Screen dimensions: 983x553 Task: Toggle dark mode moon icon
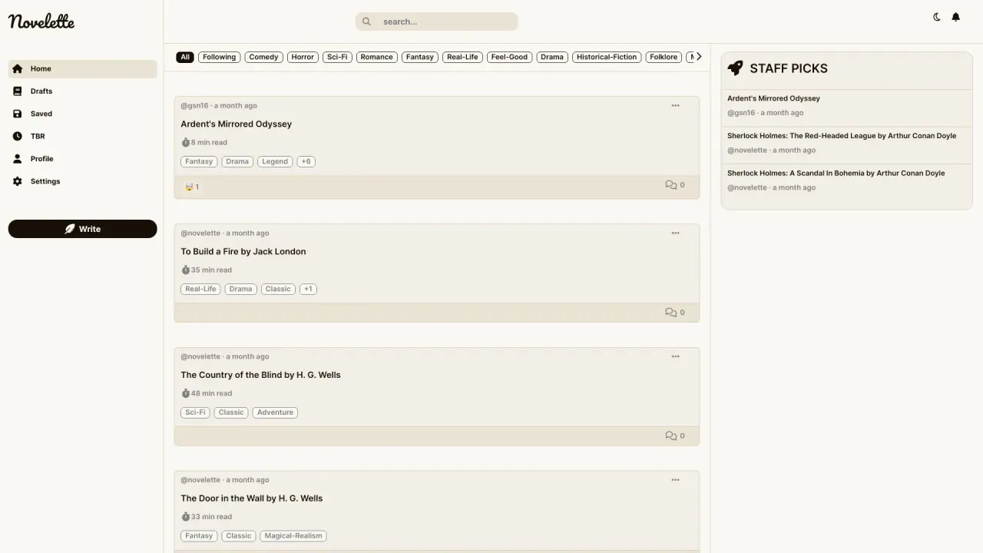pyautogui.click(x=937, y=17)
